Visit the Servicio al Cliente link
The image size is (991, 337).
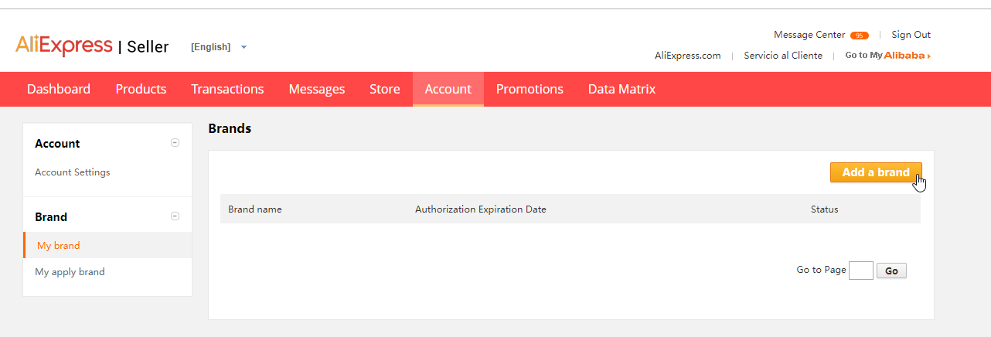783,56
